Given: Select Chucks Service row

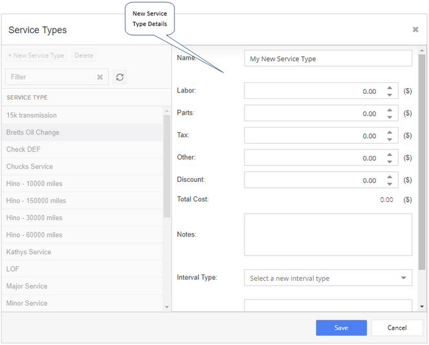Looking at the screenshot, I should [82, 166].
